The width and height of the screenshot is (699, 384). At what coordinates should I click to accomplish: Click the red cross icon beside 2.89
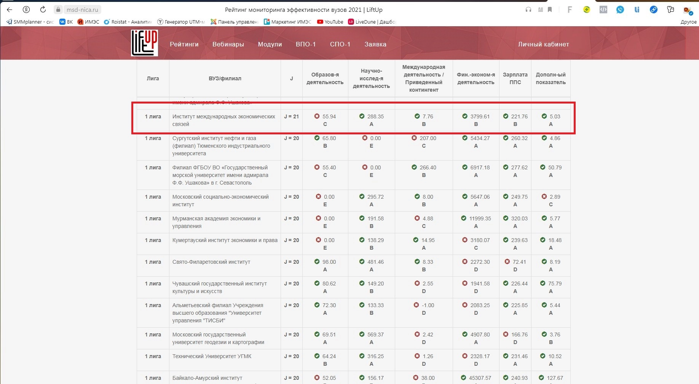coord(544,196)
